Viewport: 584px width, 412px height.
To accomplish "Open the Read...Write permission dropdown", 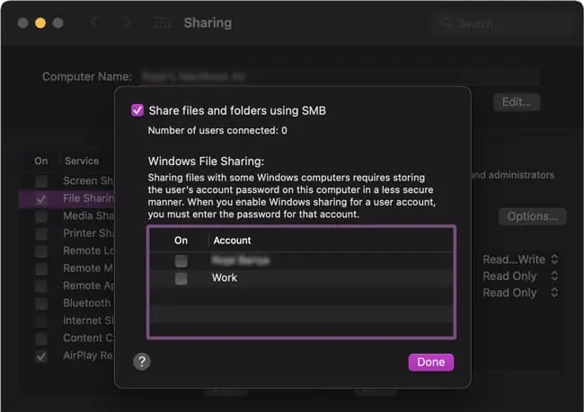I will click(x=521, y=259).
